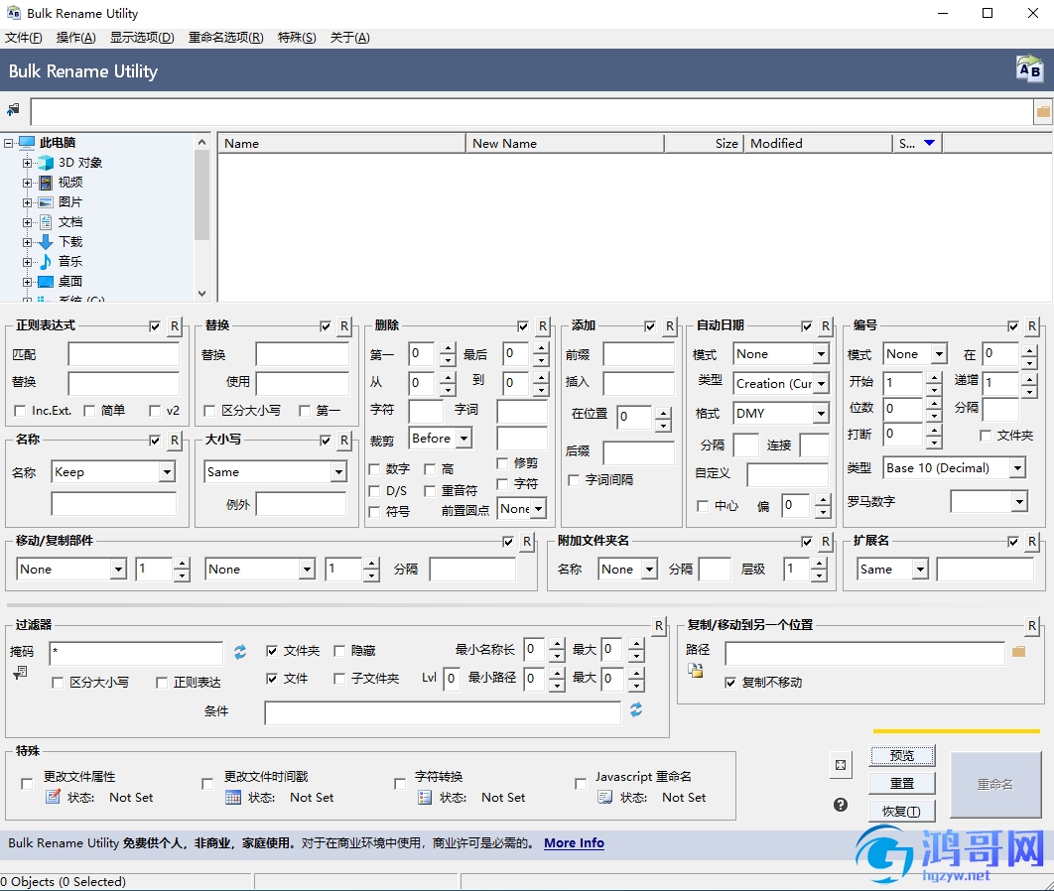Enable the 数字 removal checkbox
Image resolution: width=1054 pixels, height=891 pixels.
[x=374, y=469]
